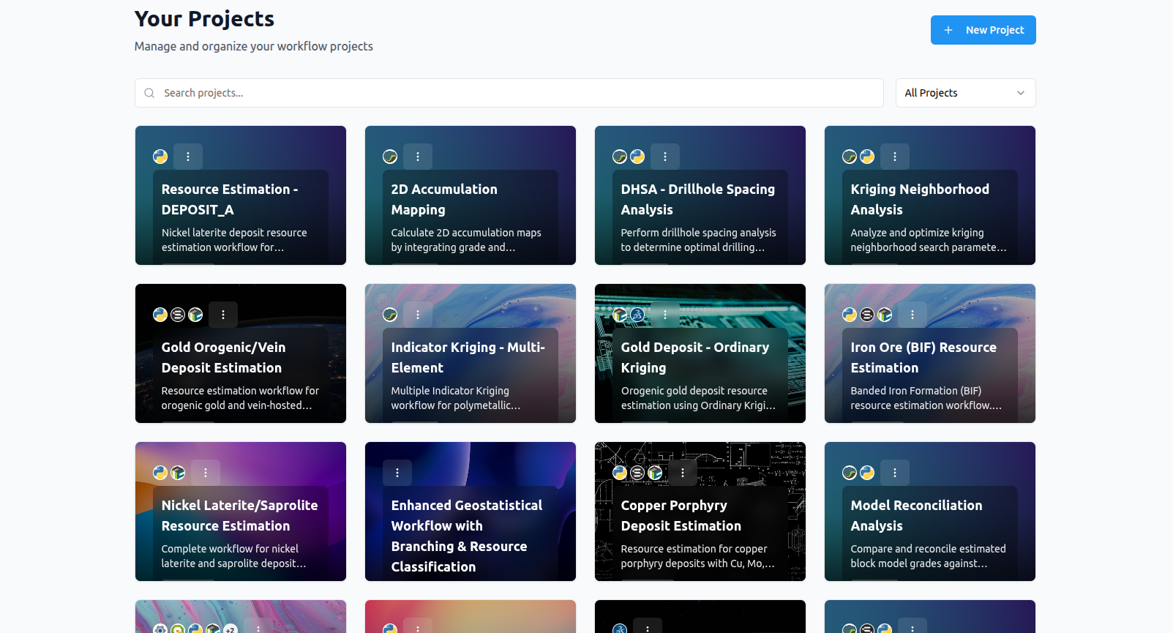The width and height of the screenshot is (1173, 633).
Task: Open the Model Reconciliation Analysis project title
Action: (x=916, y=515)
